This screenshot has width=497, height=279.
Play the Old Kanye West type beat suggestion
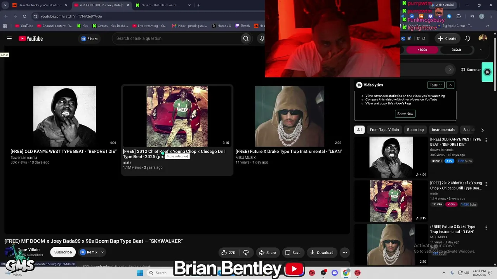click(64, 116)
